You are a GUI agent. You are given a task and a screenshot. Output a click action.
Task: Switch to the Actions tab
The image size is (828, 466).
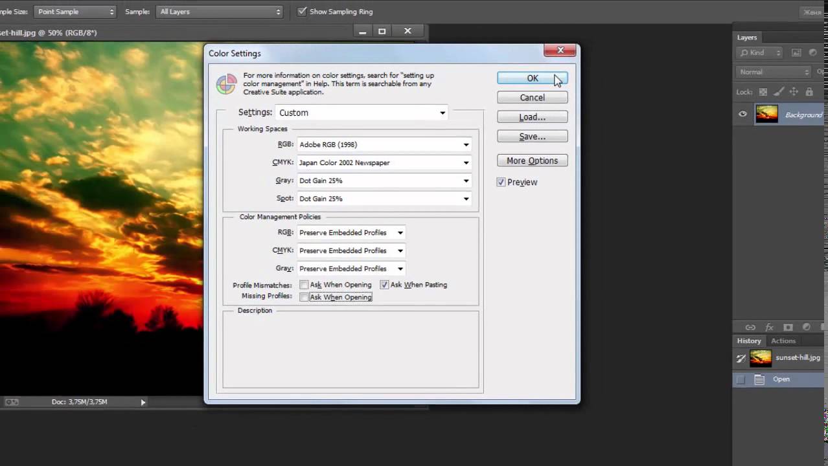783,340
